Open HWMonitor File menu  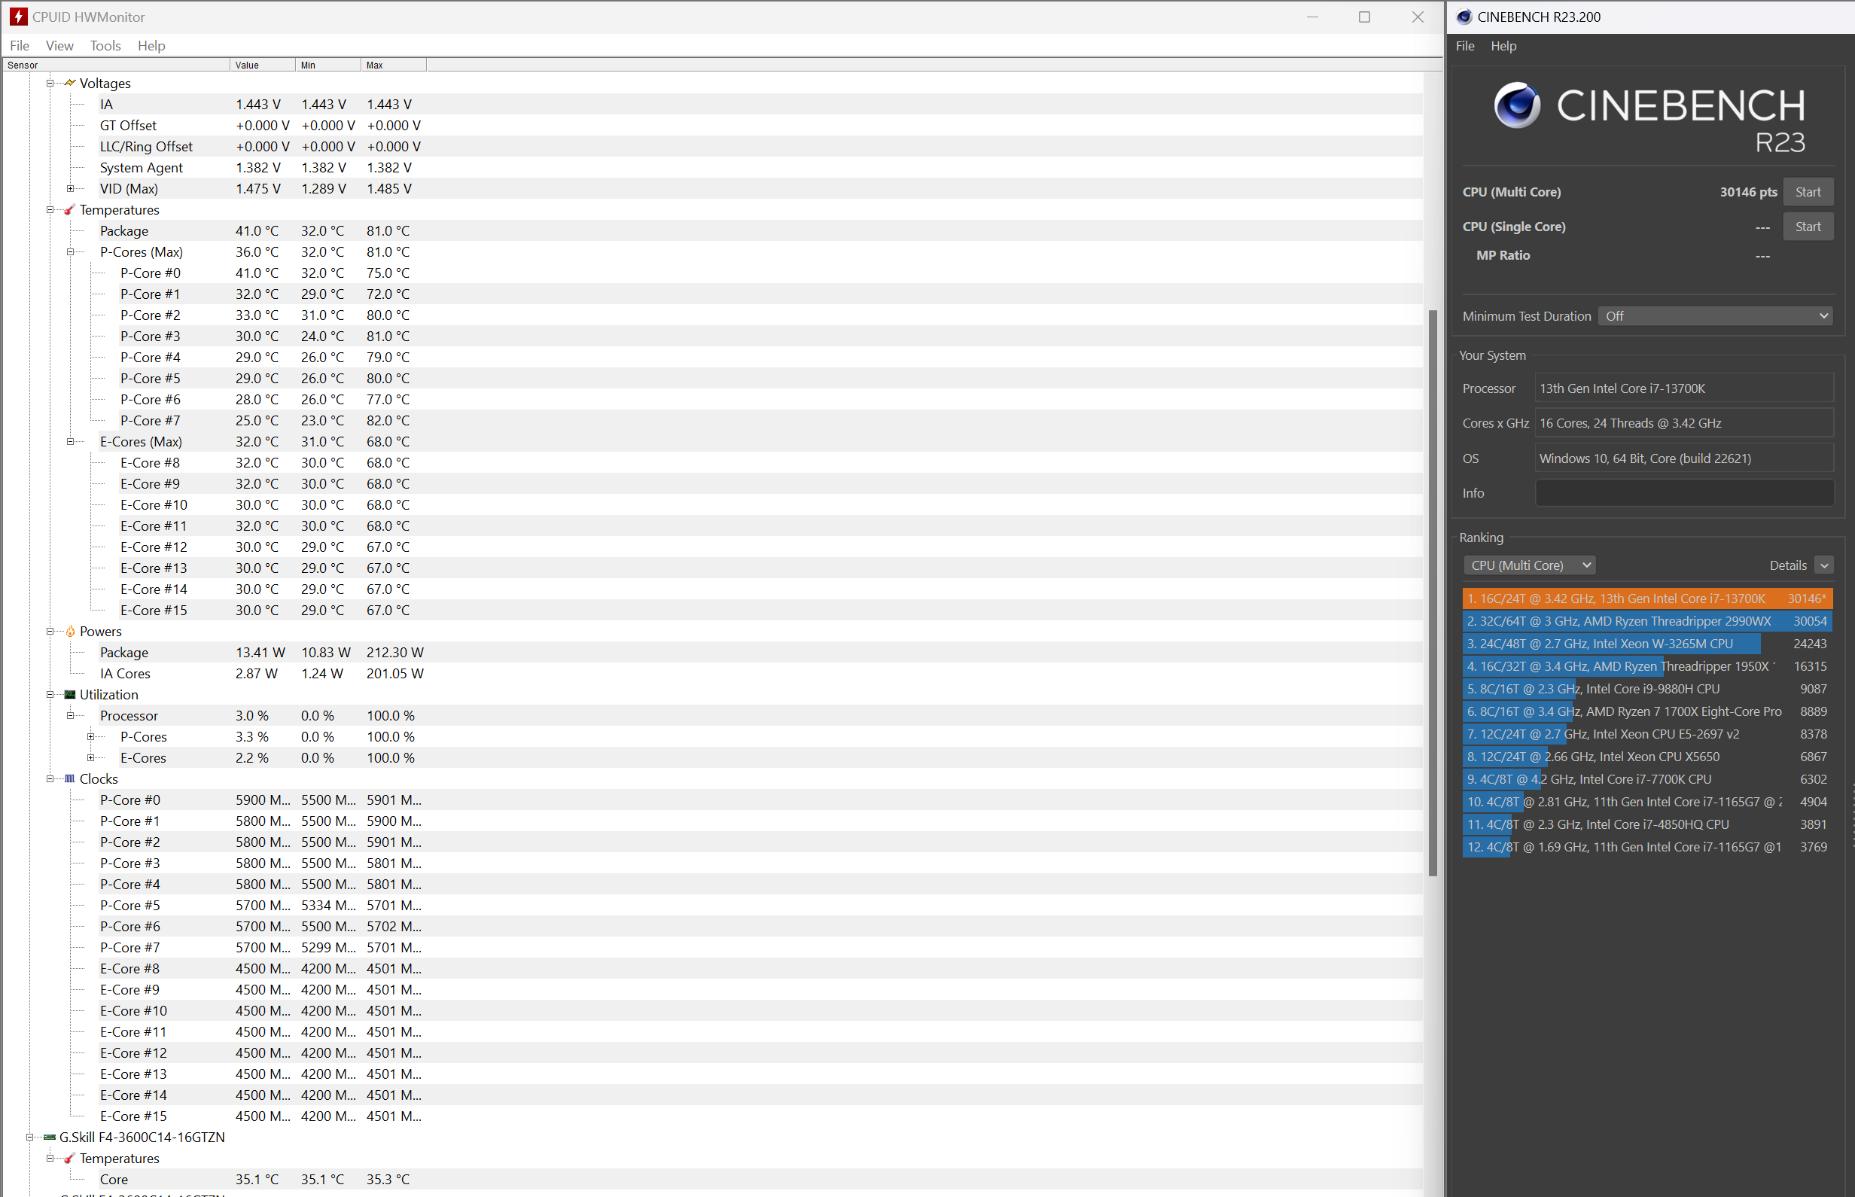(20, 46)
